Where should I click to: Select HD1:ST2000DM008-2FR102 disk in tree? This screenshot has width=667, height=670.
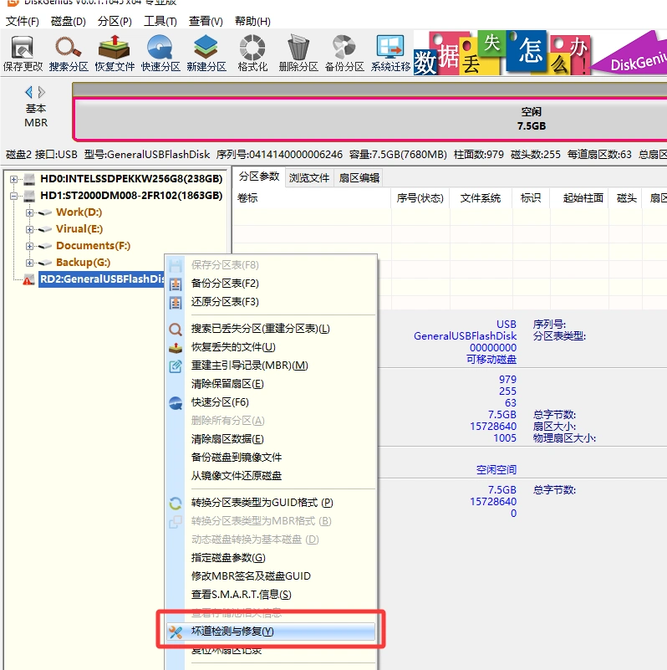(131, 195)
